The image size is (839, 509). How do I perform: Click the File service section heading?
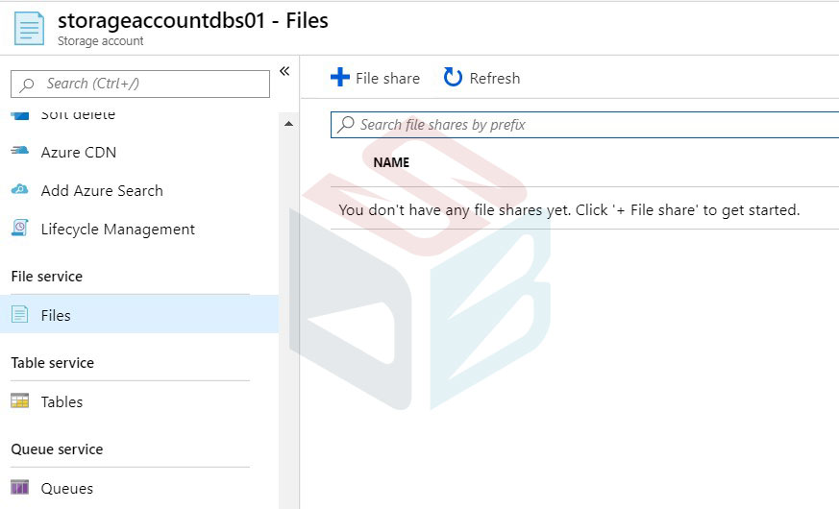47,277
